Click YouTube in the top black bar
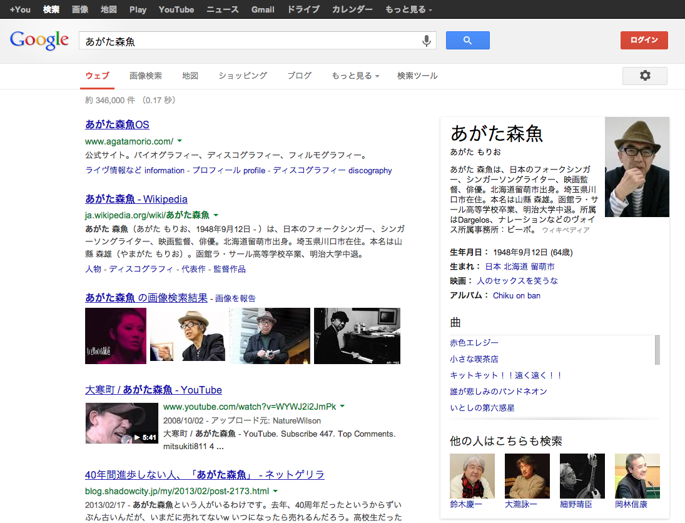 pyautogui.click(x=176, y=9)
